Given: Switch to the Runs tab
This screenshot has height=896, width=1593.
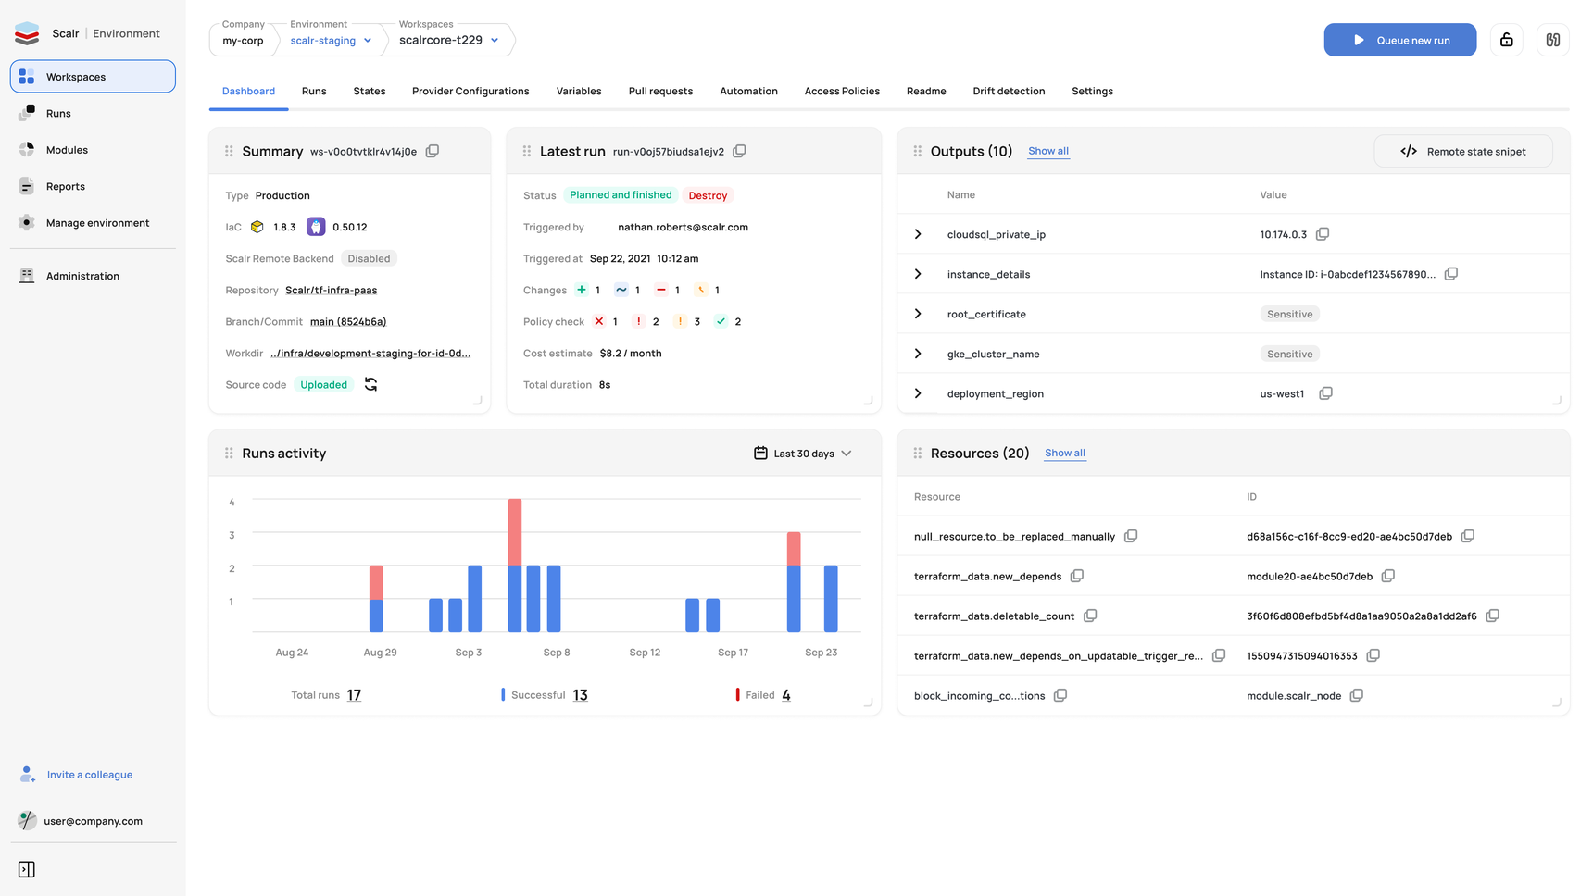Looking at the screenshot, I should tap(314, 91).
